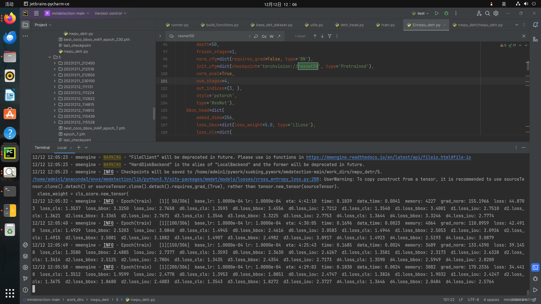Open mmdetection-main project dropdown
Screen dimensions: 541x304
67,13
